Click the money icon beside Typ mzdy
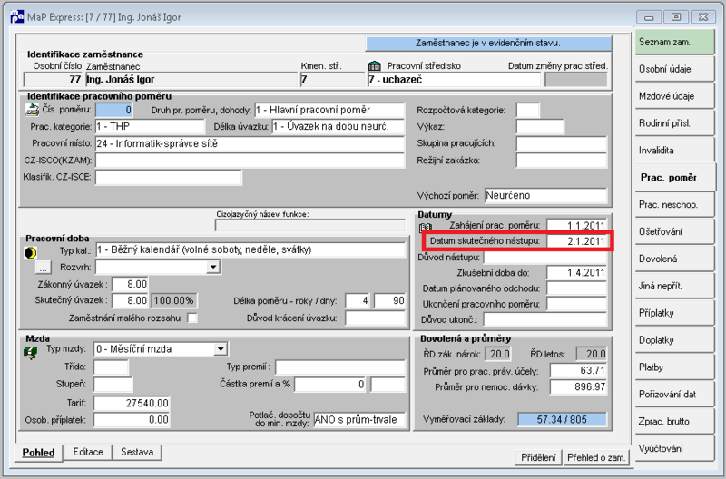 coord(31,353)
